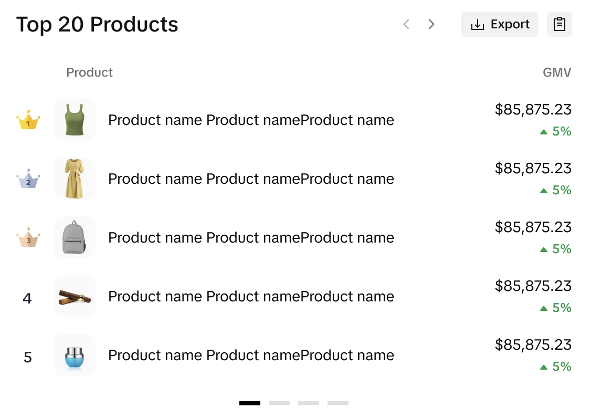Go to previous page using left chevron
Image resolution: width=591 pixels, height=419 pixels.
click(x=406, y=24)
